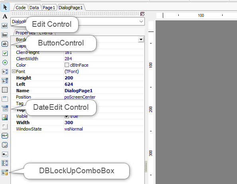Select the image picture control tool
237x184 pixels.
pyautogui.click(x=5, y=117)
